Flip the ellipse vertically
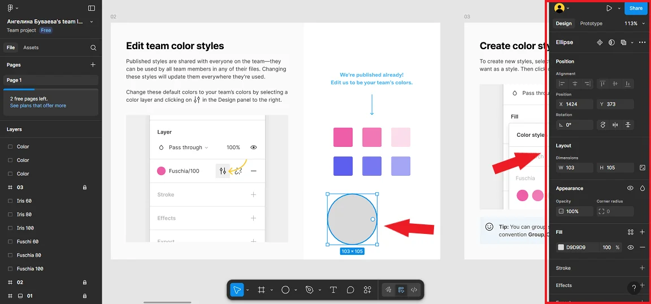Viewport: 651px width, 304px height. tap(628, 124)
